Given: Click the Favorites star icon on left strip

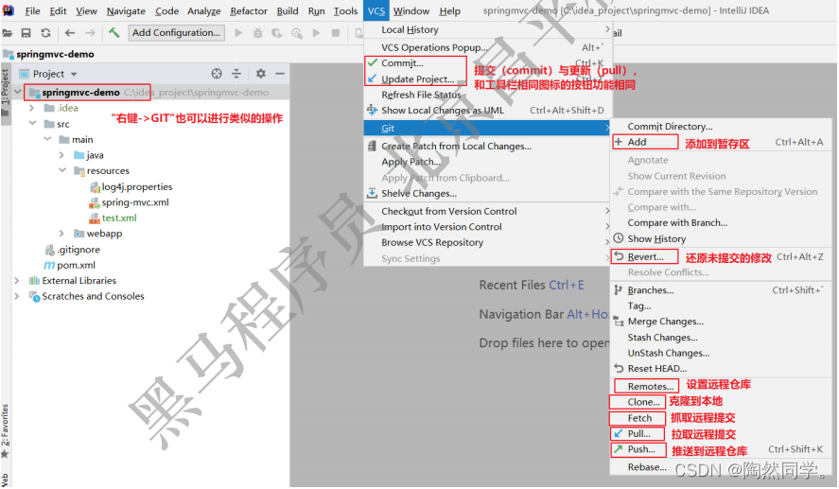Looking at the screenshot, I should [x=5, y=454].
